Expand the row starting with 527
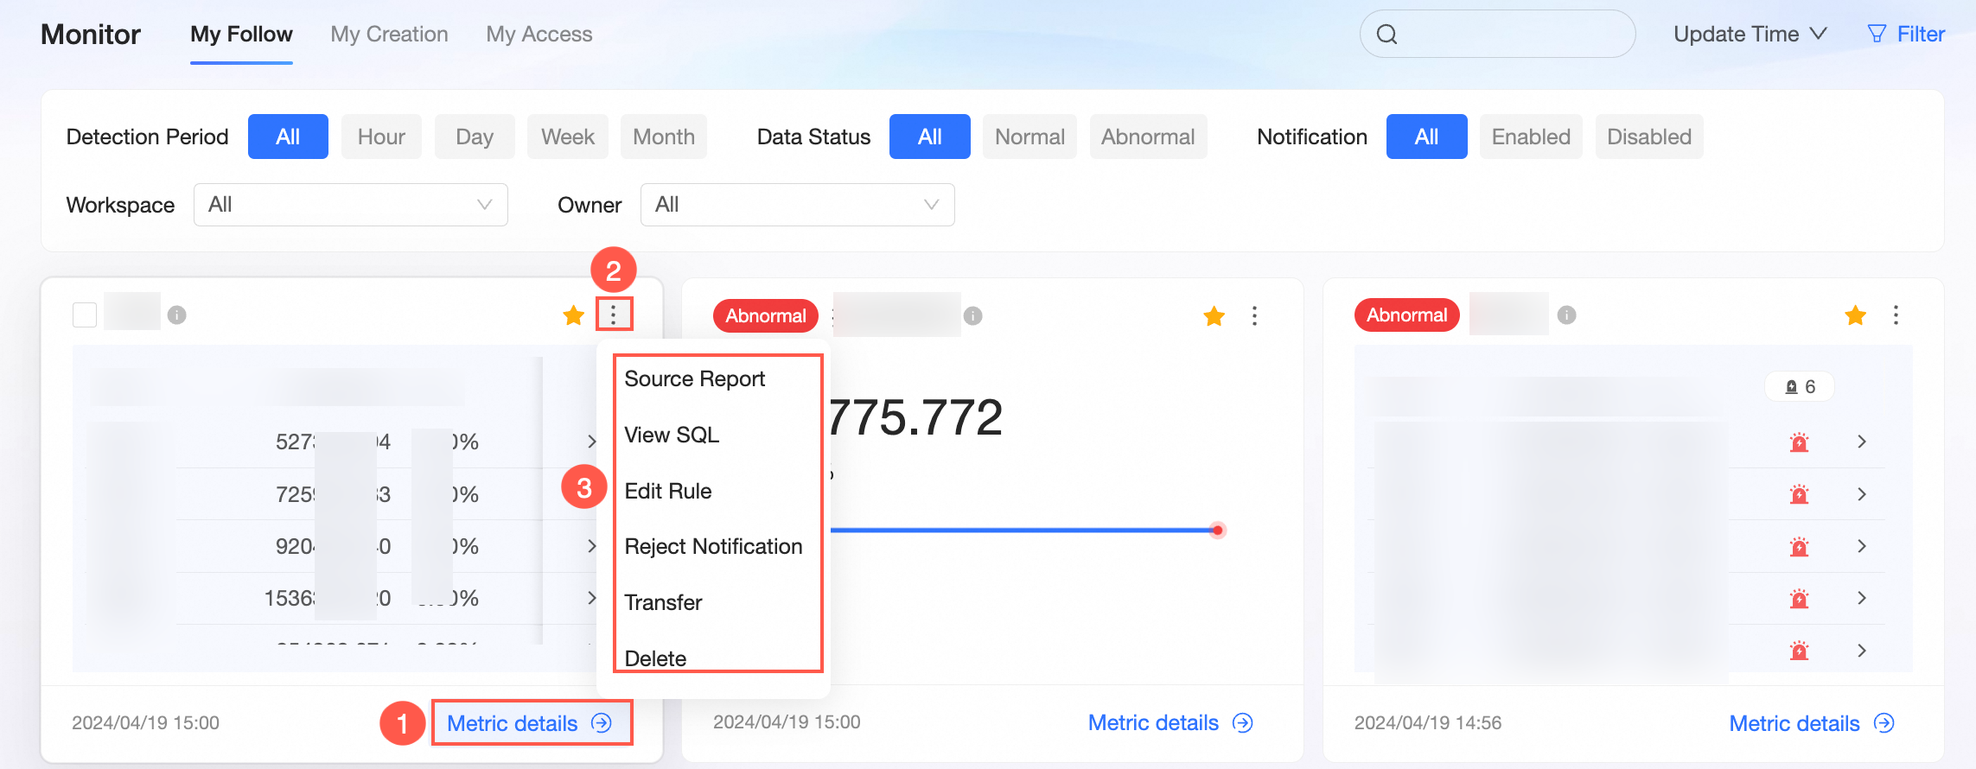Viewport: 1976px width, 769px height. [x=591, y=442]
